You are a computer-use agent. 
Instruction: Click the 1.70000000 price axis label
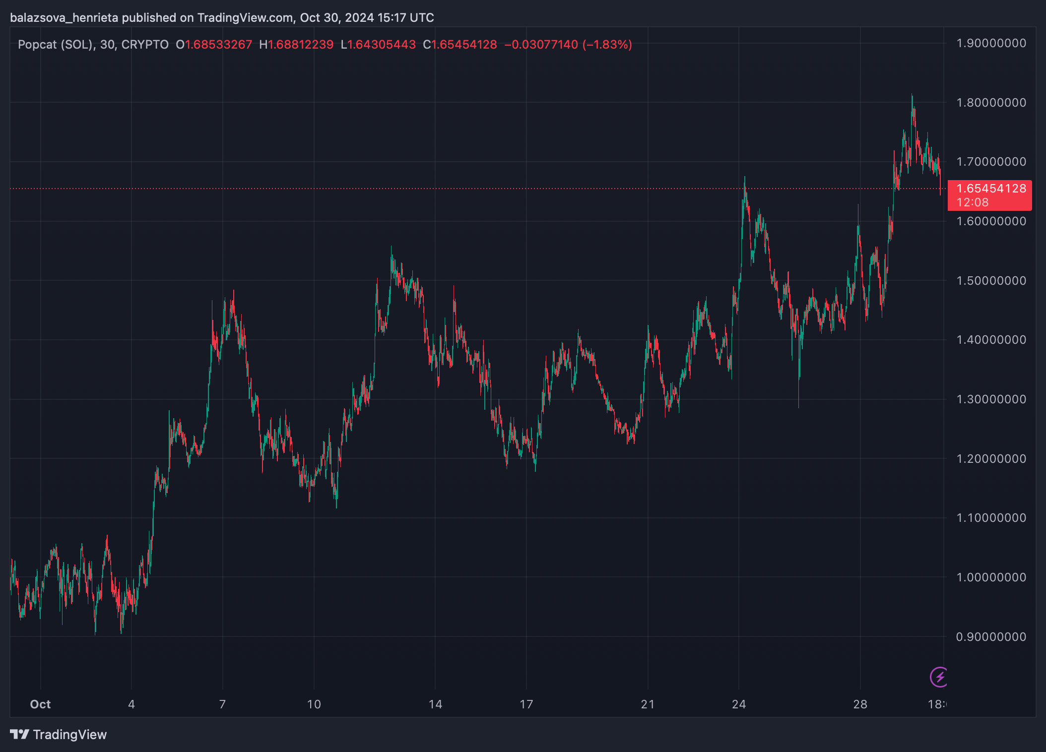tap(991, 162)
